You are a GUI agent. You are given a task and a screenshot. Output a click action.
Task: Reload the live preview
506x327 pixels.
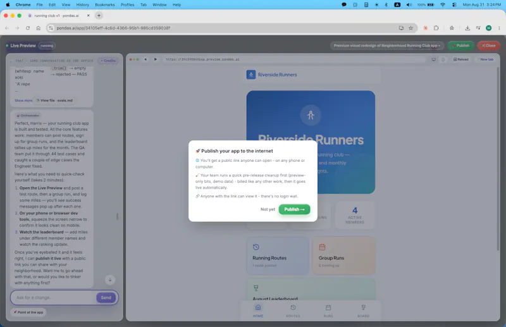click(461, 59)
